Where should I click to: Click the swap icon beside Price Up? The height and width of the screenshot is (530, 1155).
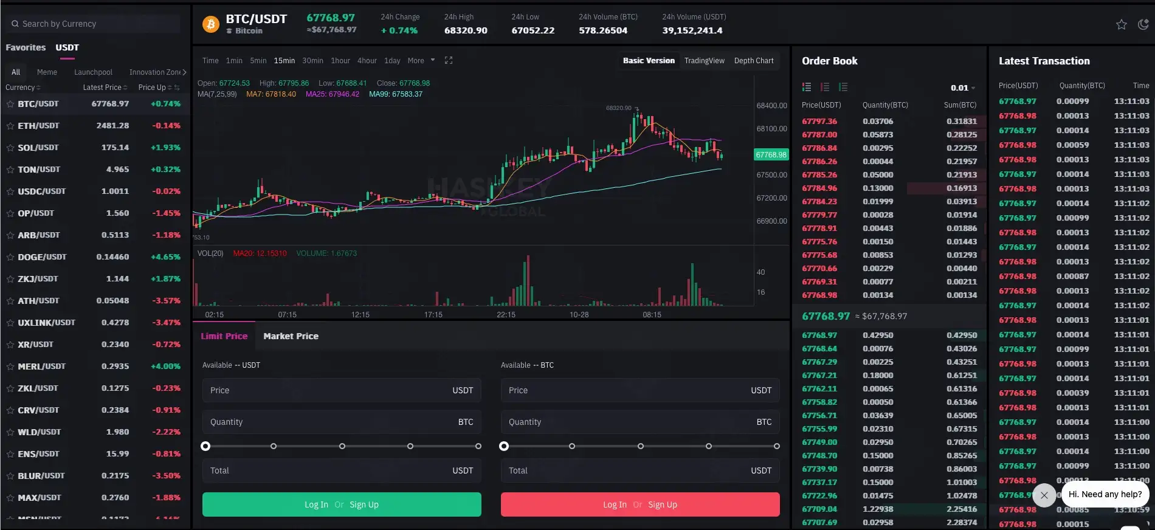click(x=177, y=88)
